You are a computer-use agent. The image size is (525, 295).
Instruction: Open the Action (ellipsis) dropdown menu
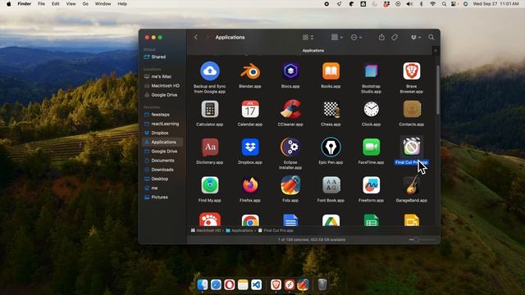click(356, 38)
